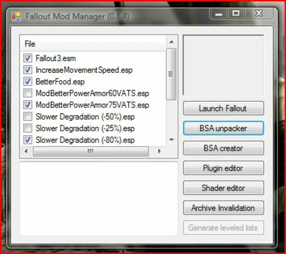This screenshot has width=286, height=254.
Task: Select ModBetterPowerArmor75VATS.esp entry text
Action: (x=92, y=105)
